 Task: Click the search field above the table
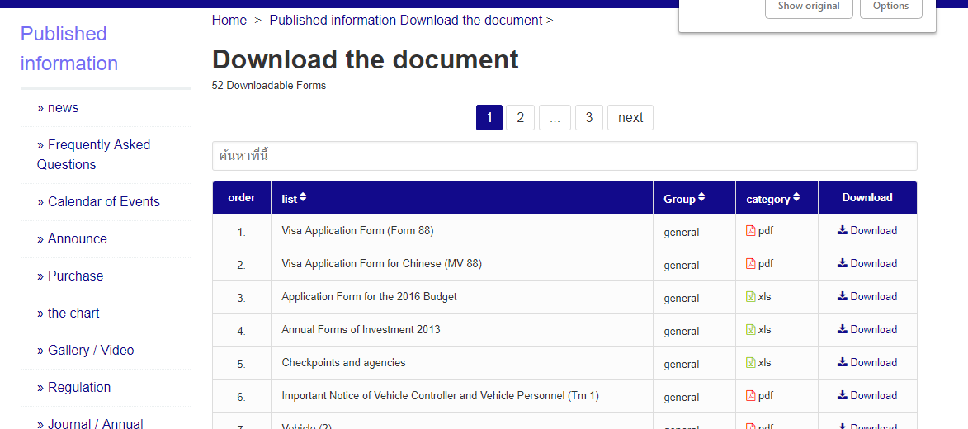564,156
